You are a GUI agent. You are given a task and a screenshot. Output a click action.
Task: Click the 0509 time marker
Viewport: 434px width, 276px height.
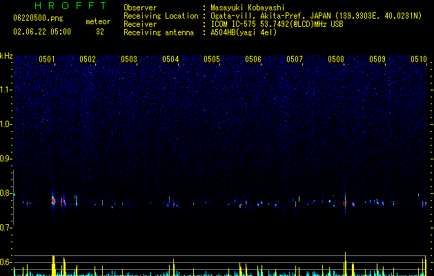pos(377,59)
